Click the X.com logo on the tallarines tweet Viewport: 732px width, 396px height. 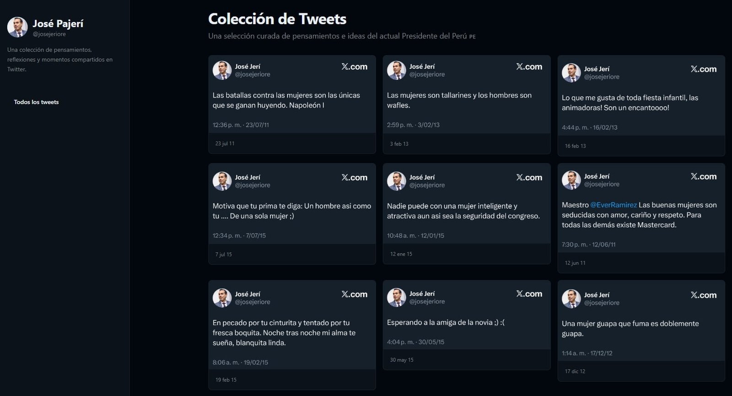[529, 67]
